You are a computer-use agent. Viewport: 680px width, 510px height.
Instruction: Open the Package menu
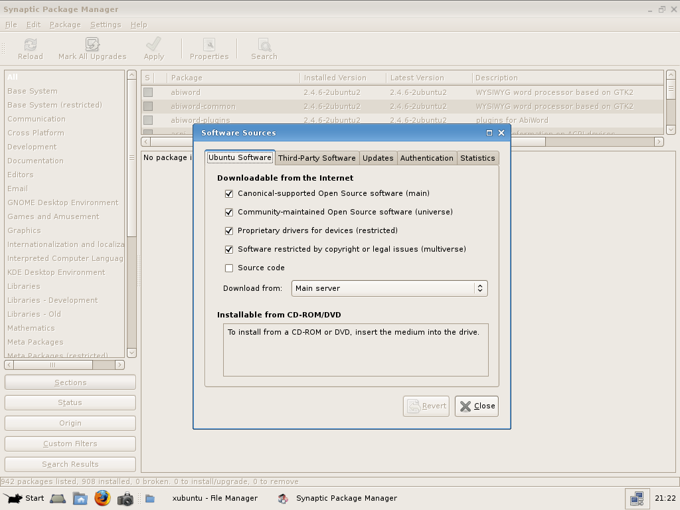(65, 25)
